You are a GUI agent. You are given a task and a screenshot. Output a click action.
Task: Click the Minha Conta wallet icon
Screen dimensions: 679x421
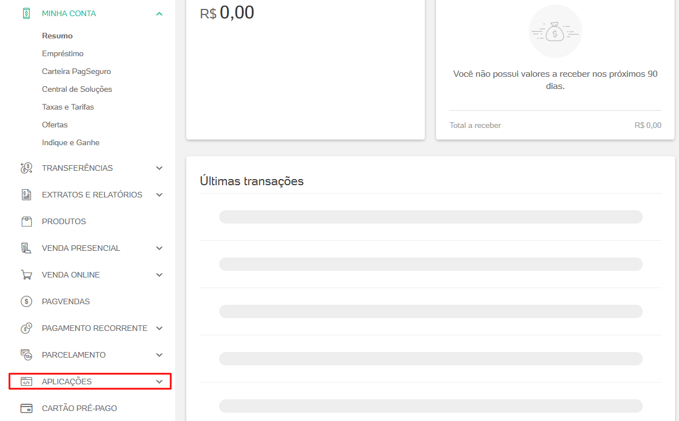click(x=26, y=13)
